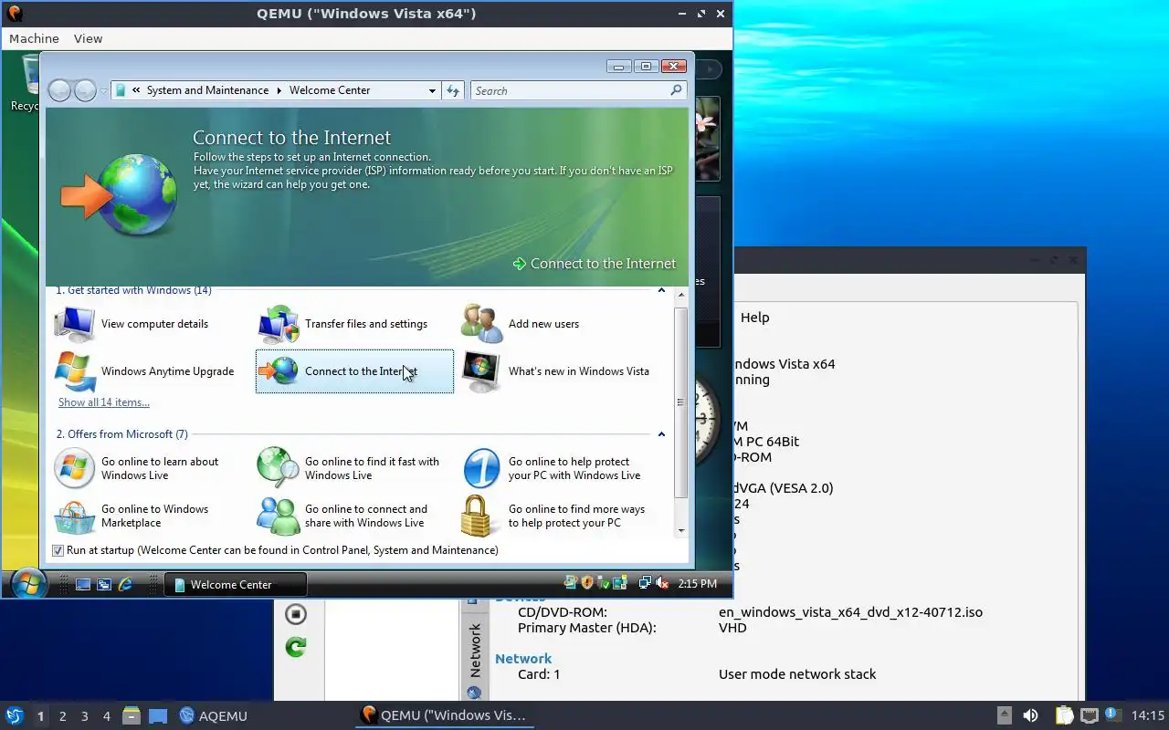
Task: Click the QEMU Windows Vista host taskbar button
Action: click(x=444, y=715)
